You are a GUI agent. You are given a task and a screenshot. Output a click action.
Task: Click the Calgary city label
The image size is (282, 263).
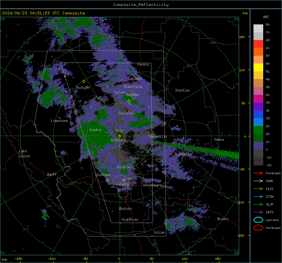(x=122, y=184)
